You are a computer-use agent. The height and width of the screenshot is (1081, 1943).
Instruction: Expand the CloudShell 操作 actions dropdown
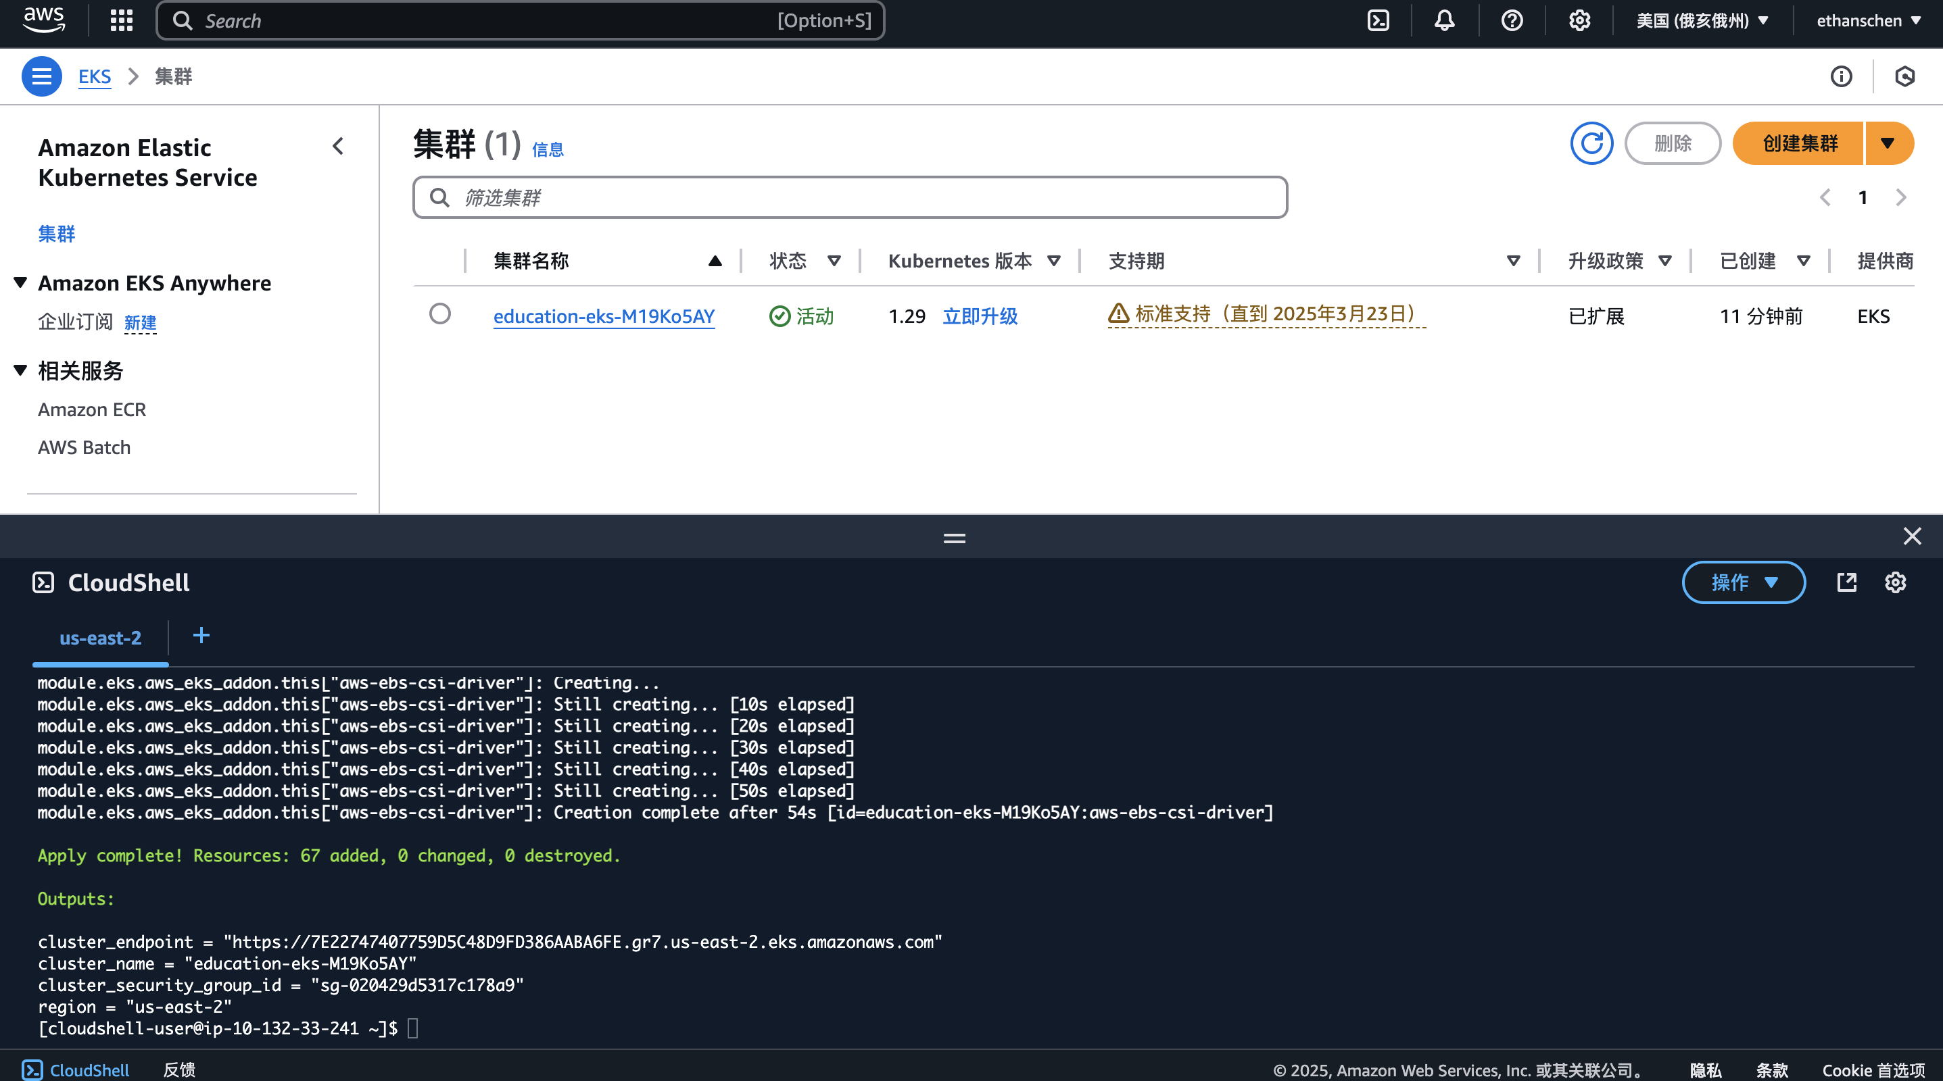1743,582
